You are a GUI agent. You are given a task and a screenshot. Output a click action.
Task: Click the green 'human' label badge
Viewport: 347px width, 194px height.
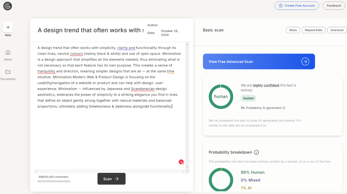pyautogui.click(x=248, y=98)
